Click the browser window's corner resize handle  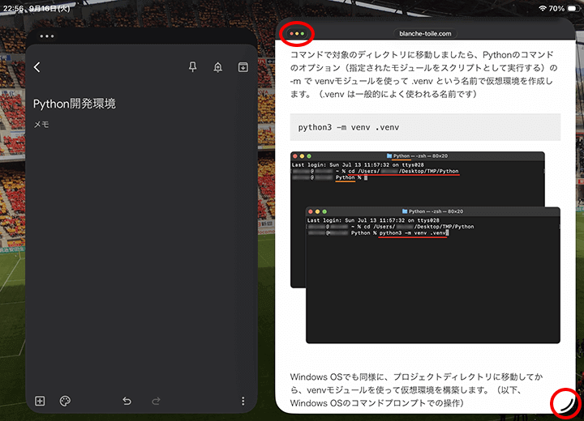566,404
